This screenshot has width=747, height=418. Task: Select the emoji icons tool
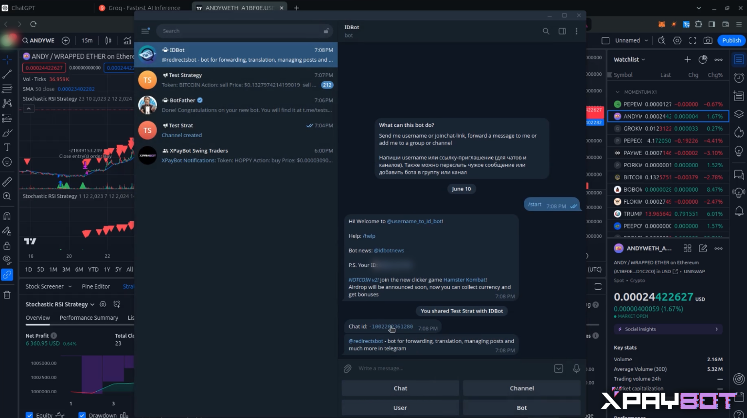(x=7, y=162)
